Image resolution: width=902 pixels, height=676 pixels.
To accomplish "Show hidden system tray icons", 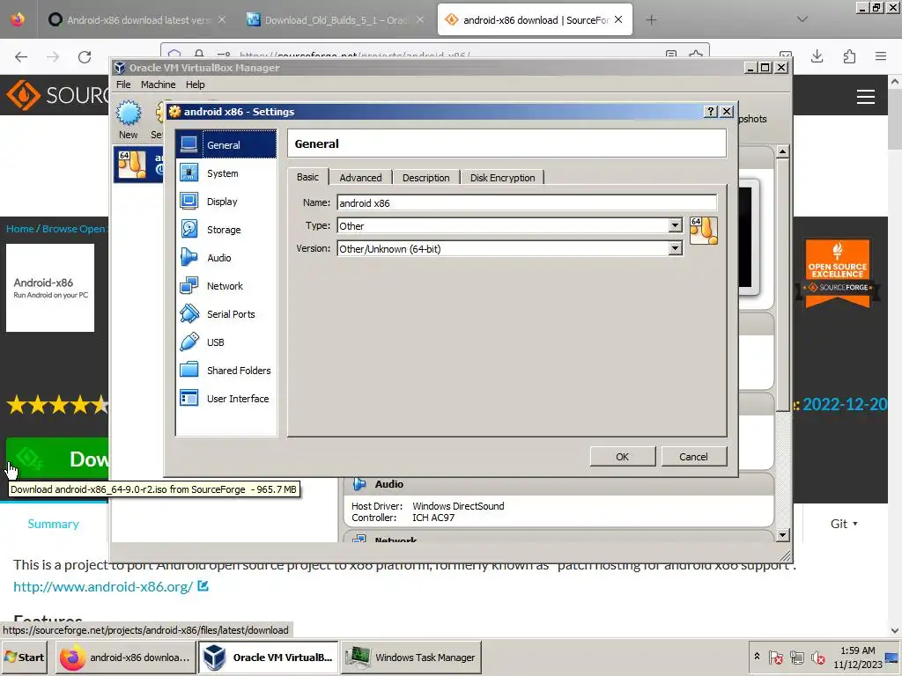I will tap(757, 657).
